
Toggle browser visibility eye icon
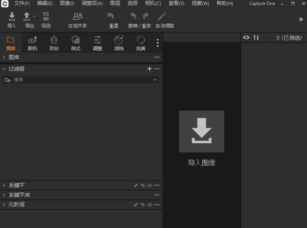[246, 37]
